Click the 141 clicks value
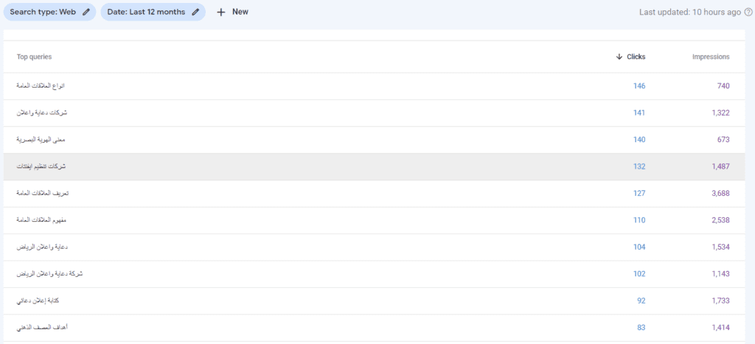Screen dimensions: 755x344 639,113
